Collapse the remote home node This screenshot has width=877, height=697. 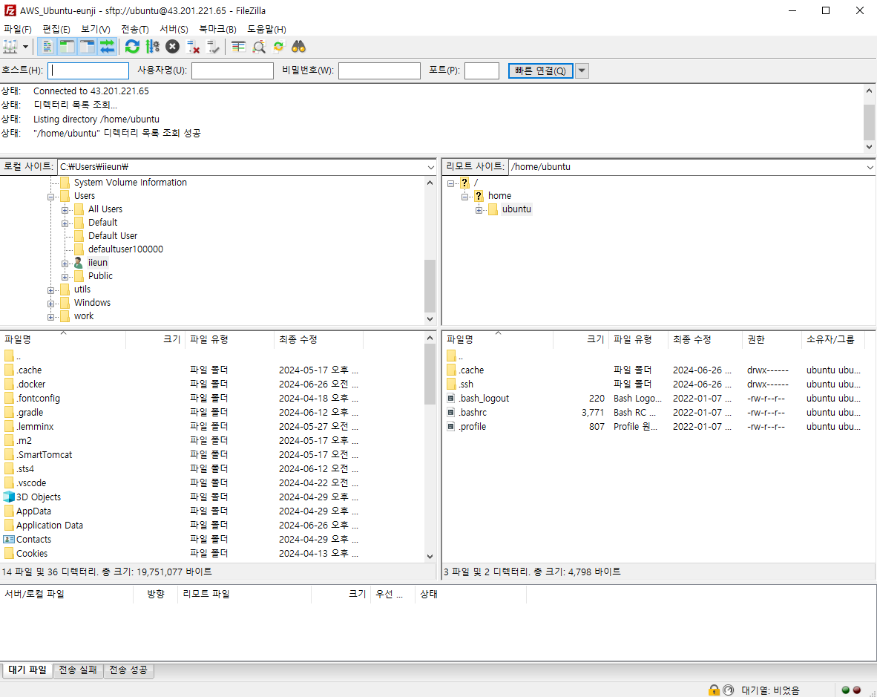click(x=464, y=197)
